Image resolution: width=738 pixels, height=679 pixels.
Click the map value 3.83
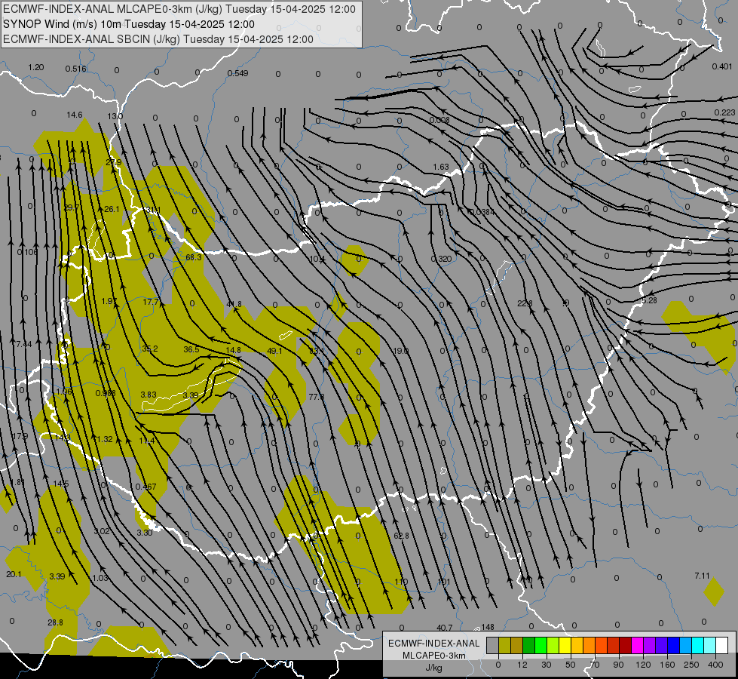tap(149, 395)
